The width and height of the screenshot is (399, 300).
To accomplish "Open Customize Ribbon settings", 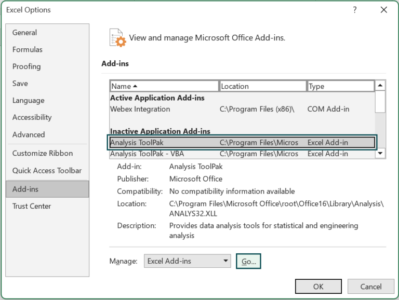I will coord(47,153).
